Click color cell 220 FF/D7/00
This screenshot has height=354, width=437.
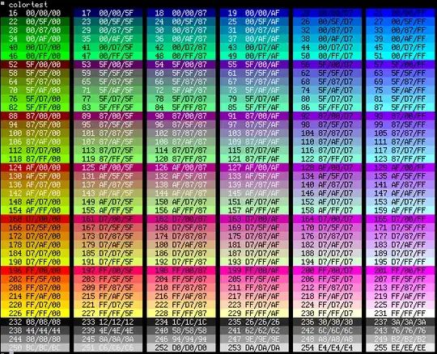click(x=35, y=305)
